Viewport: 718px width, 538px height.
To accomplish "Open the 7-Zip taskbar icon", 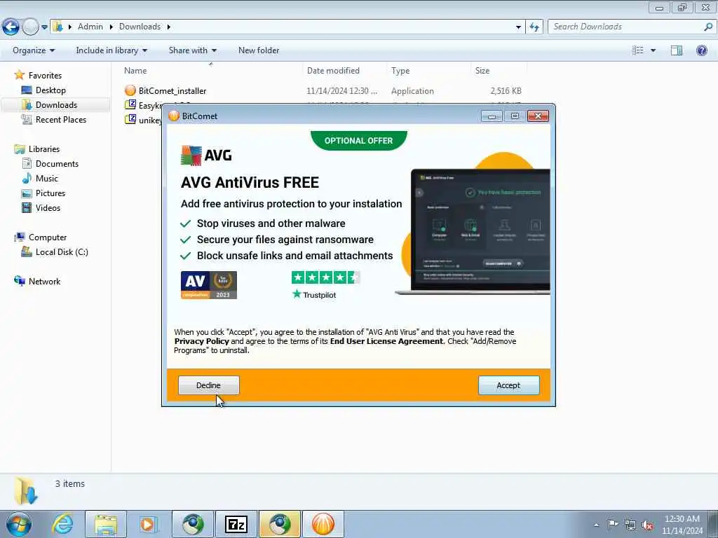I will point(236,524).
